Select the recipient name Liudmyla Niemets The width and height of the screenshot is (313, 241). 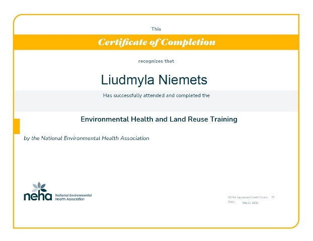[154, 80]
